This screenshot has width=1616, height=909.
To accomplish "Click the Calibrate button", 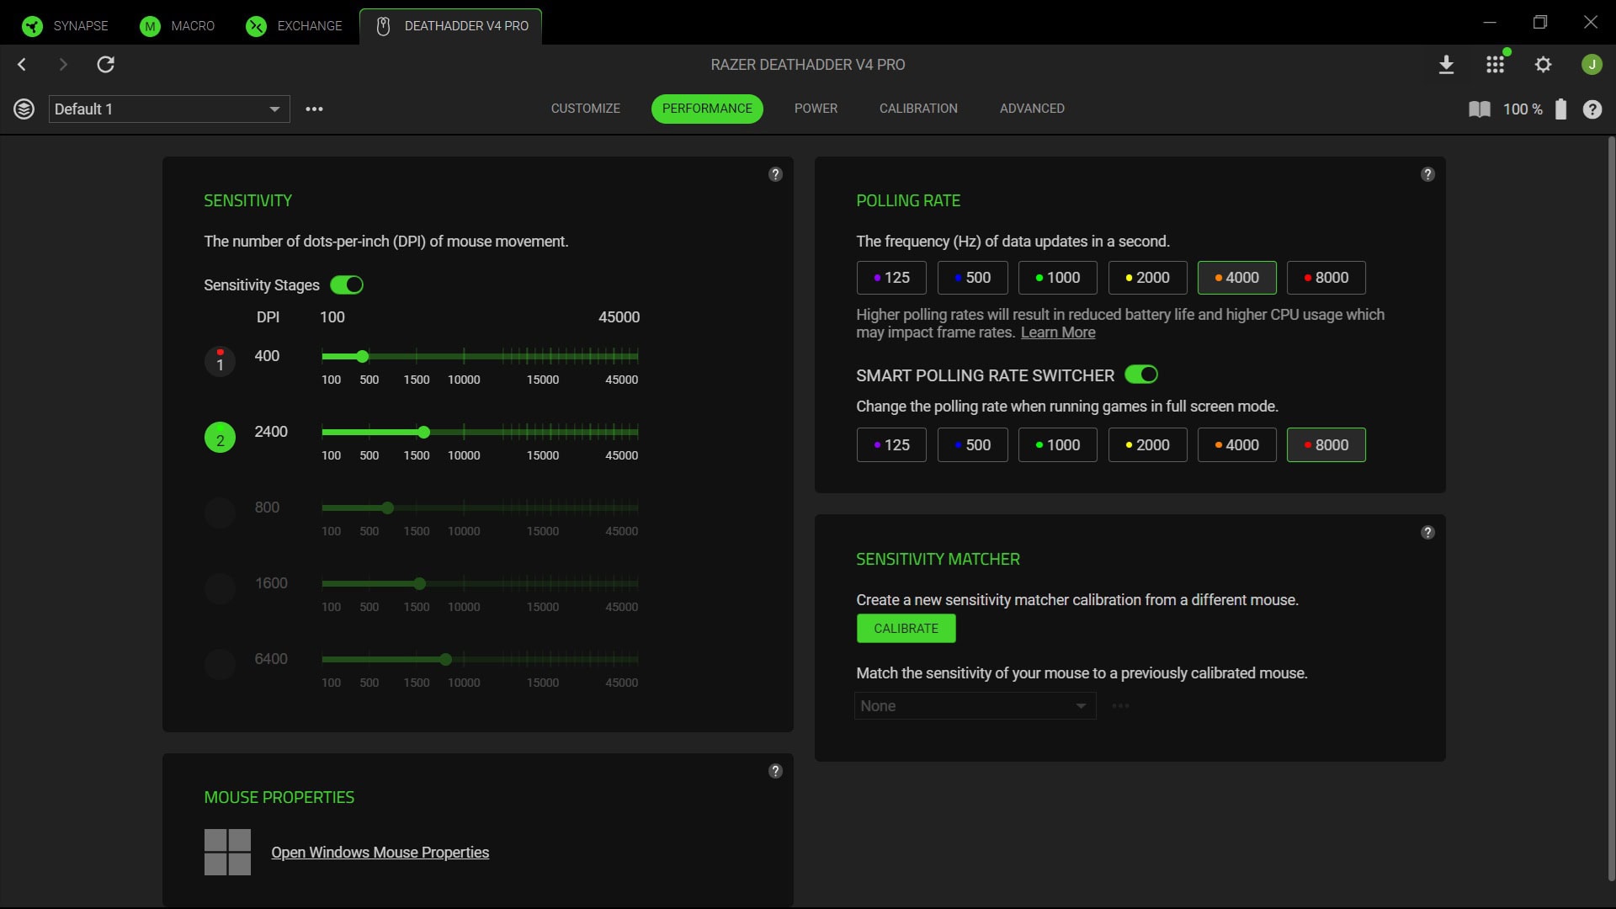I will coord(906,629).
